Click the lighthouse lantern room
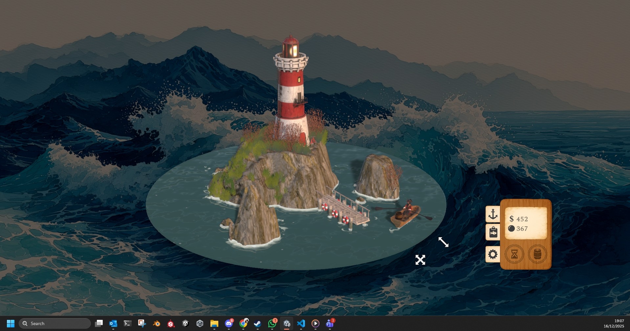The image size is (630, 331). [291, 49]
